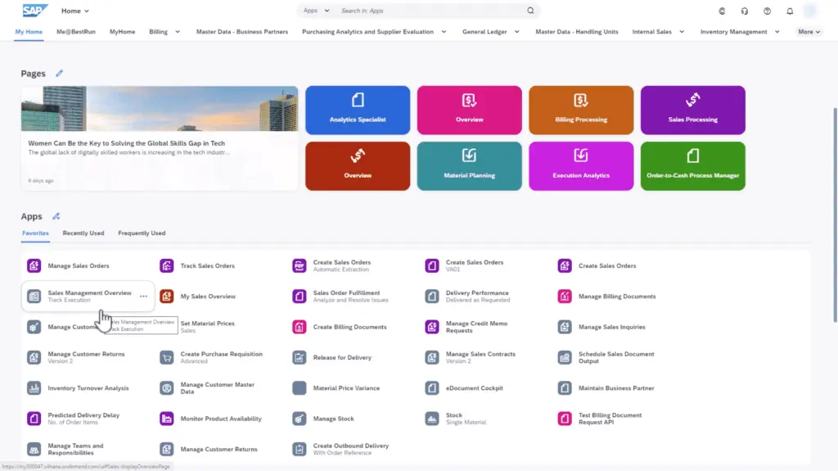Screen dimensions: 838x471
Task: Open Create Purchase Requisition cart icon
Action: click(x=167, y=357)
